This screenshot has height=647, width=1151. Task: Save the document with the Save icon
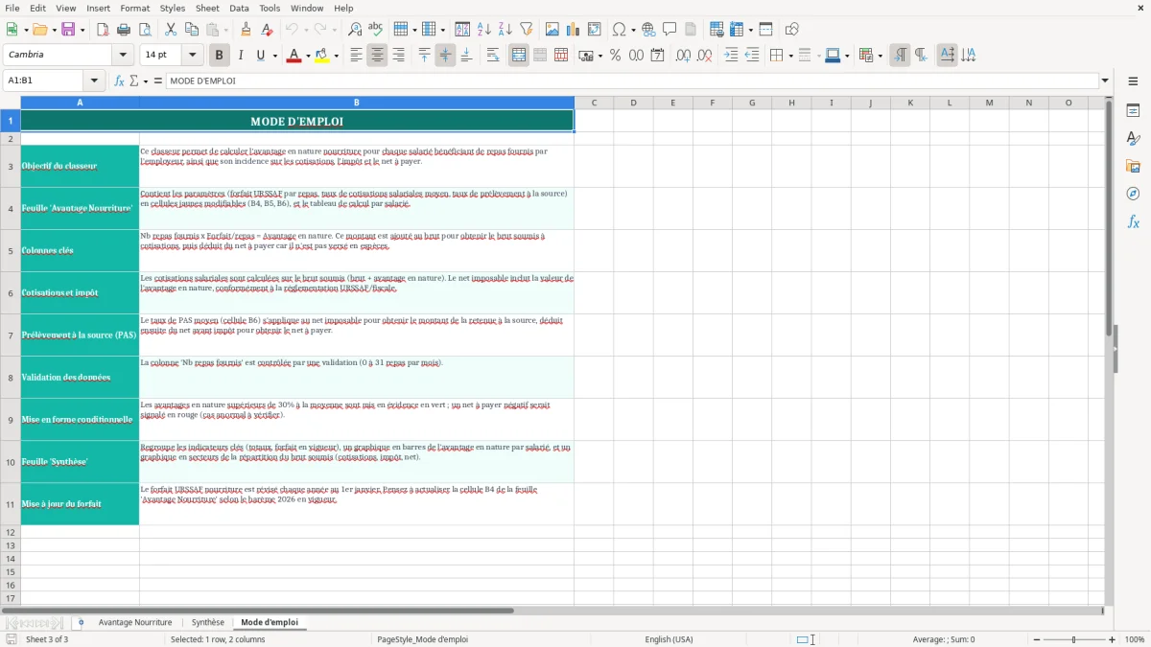click(x=68, y=30)
